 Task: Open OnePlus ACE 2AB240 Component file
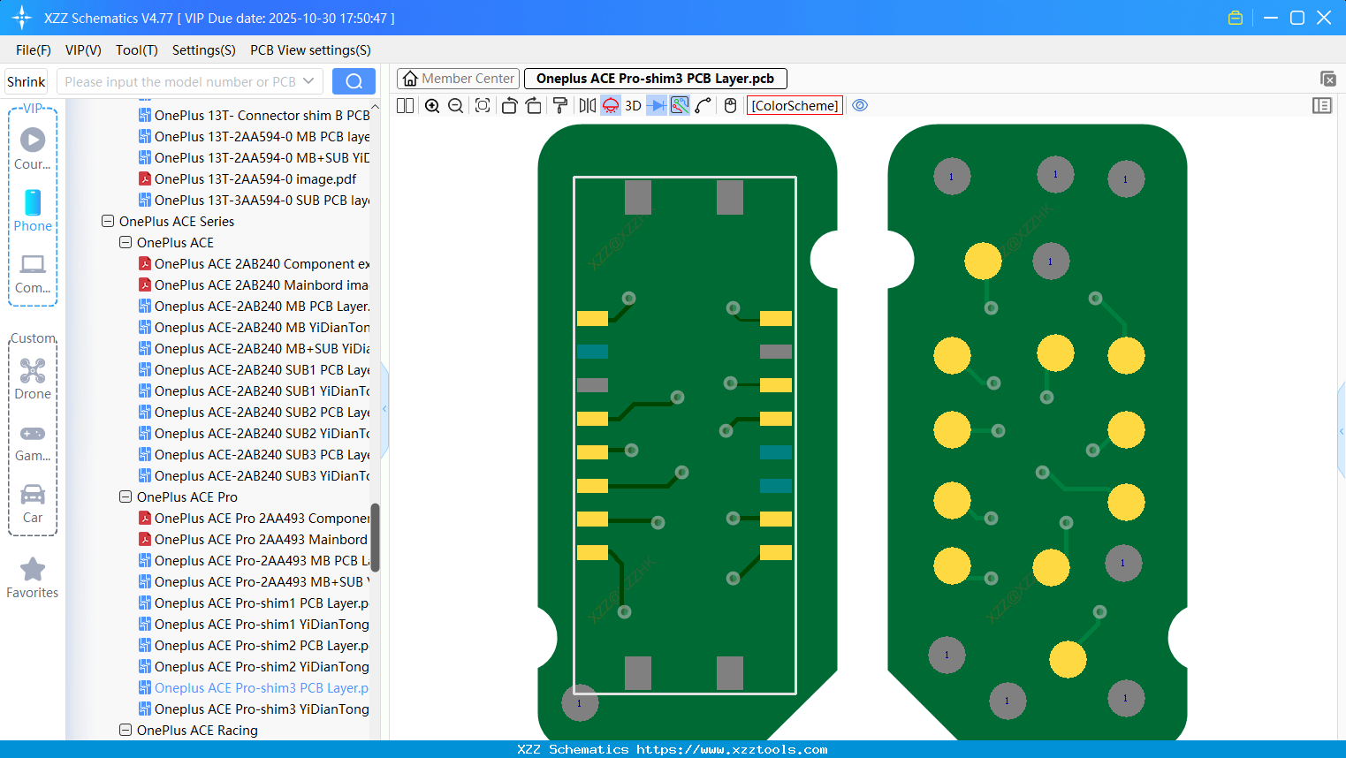pos(255,263)
